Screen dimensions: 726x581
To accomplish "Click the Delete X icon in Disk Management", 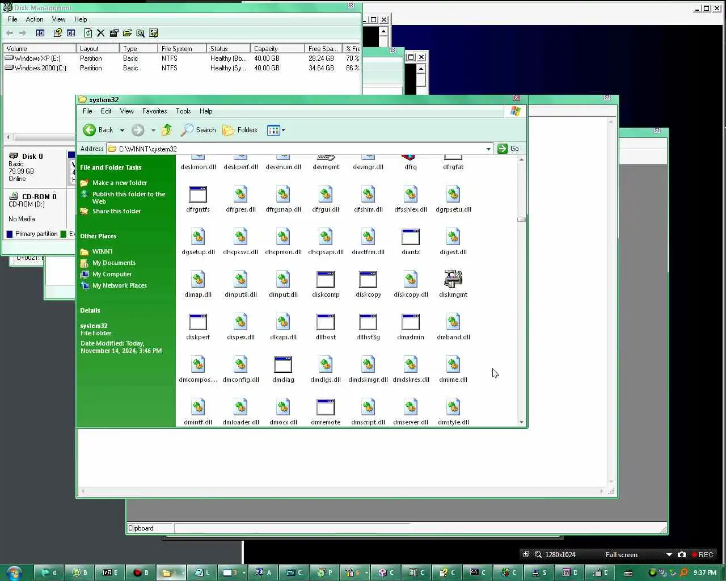I will click(x=100, y=33).
